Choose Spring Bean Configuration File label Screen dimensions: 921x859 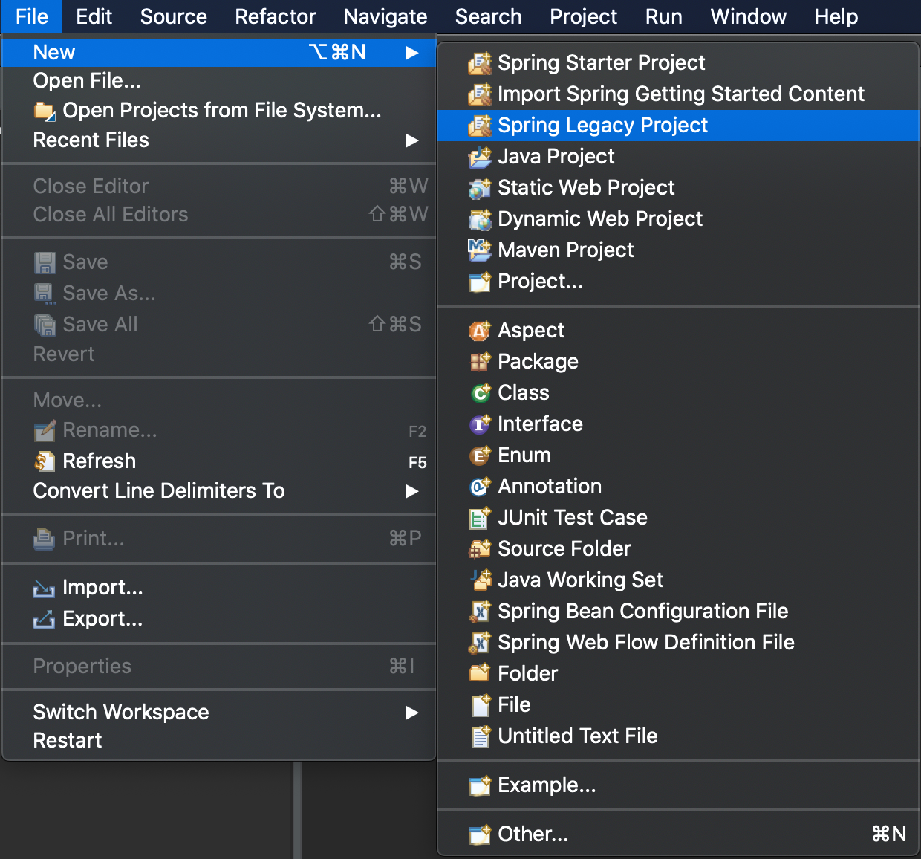click(x=642, y=612)
